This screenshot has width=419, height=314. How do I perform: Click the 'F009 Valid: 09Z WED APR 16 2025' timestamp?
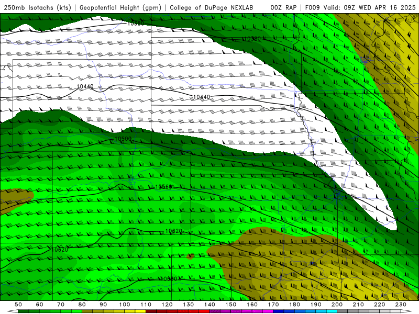[360, 8]
